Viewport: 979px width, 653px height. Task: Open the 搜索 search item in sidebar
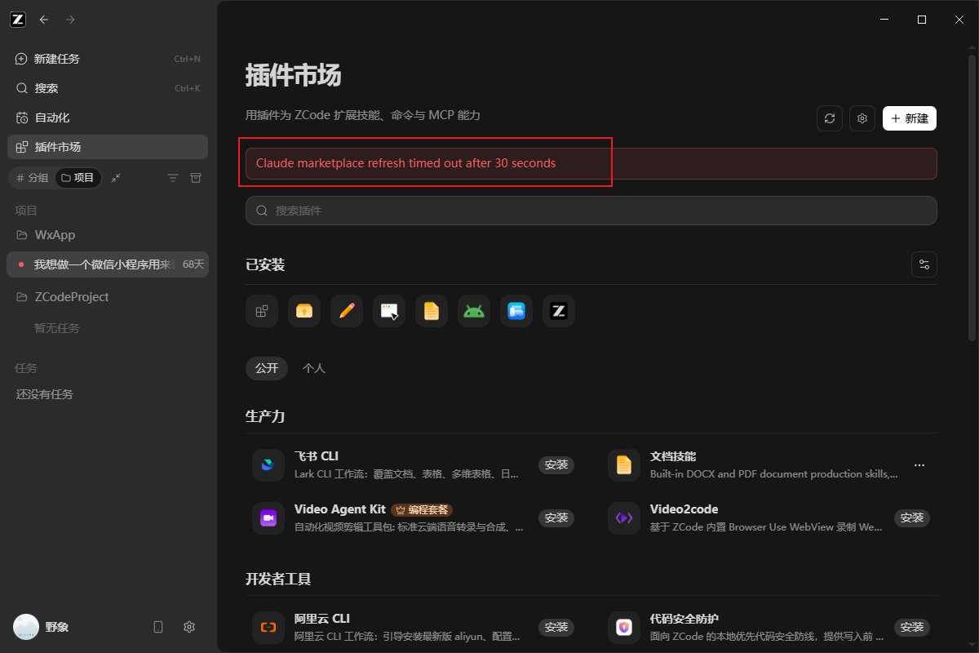point(108,88)
